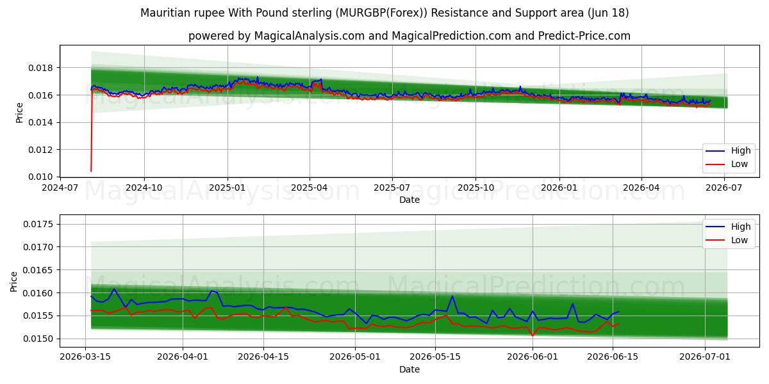Click the 0.010 price tick on the top chart
The width and height of the screenshot is (769, 384).
[42, 177]
